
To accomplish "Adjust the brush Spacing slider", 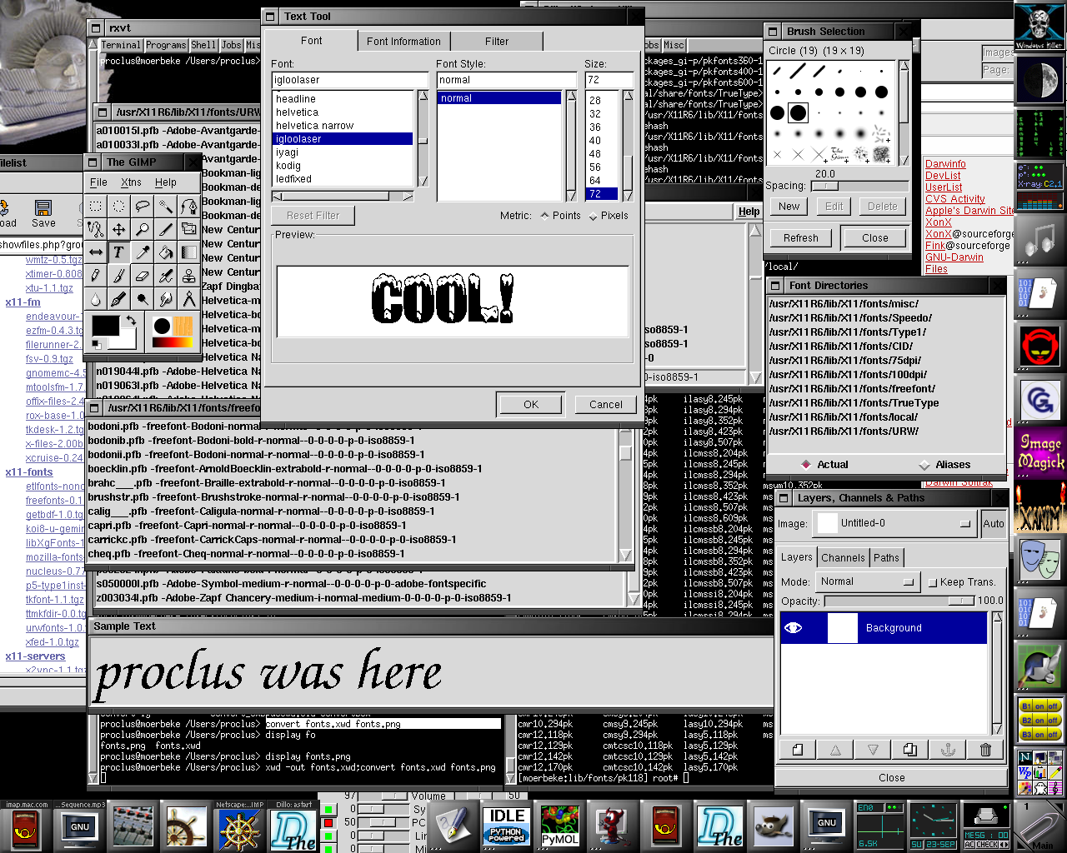I will point(859,187).
